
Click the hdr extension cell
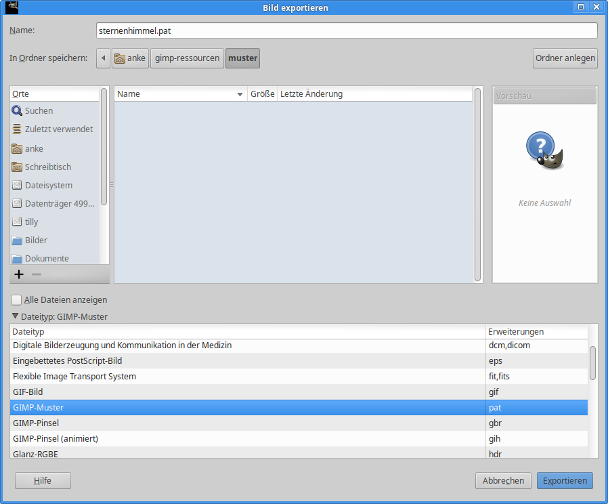pyautogui.click(x=537, y=453)
